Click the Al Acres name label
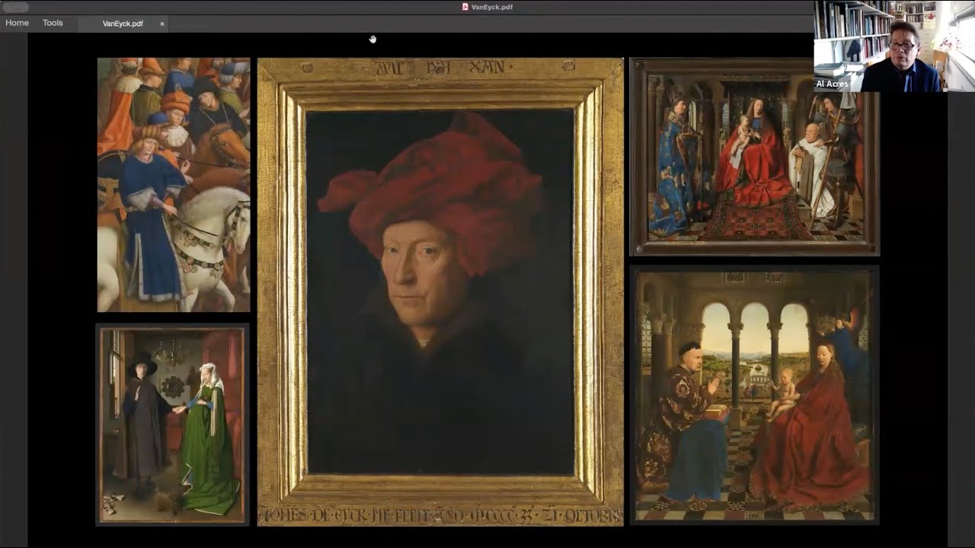 [832, 84]
